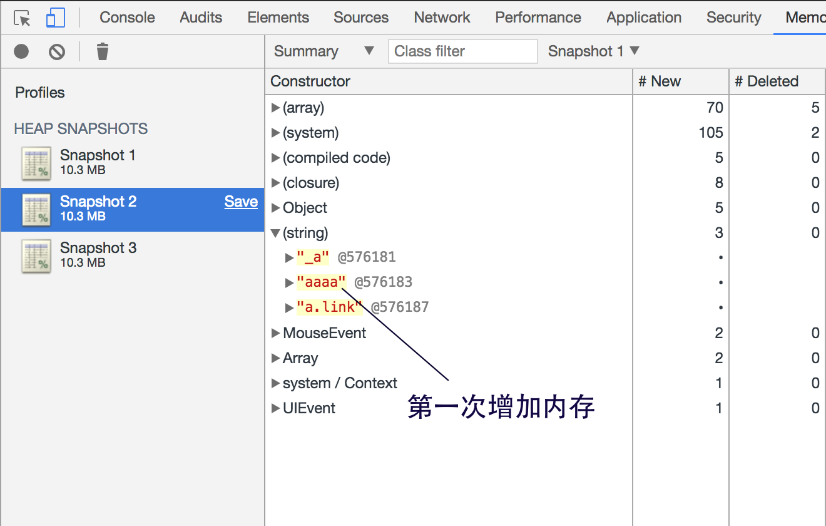Image resolution: width=826 pixels, height=526 pixels.
Task: Open the Summary view dropdown
Action: tap(324, 51)
